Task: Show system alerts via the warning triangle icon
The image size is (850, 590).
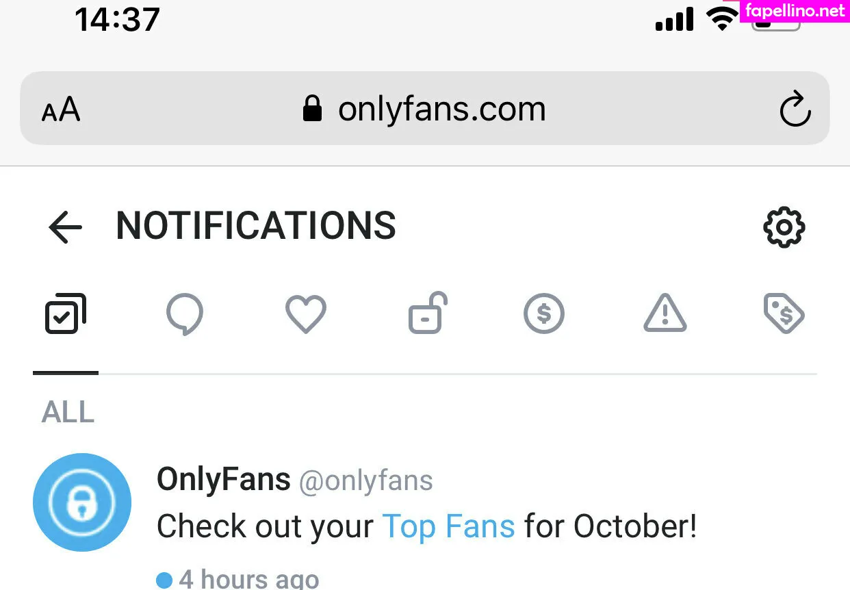Action: coord(664,313)
